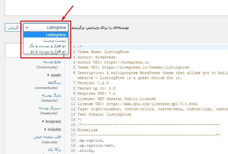228x154 pixels.
Task: Select the بیست بیست theme option
Action: [x=46, y=41]
